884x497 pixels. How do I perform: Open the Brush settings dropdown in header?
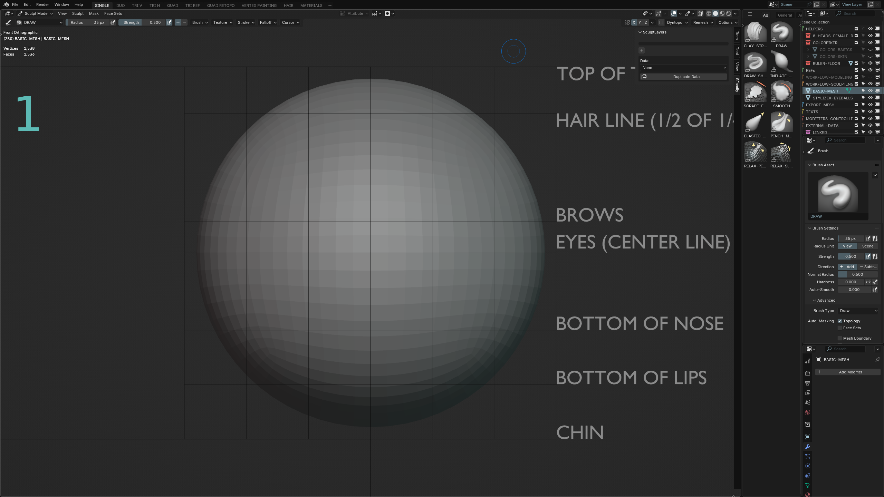[200, 22]
